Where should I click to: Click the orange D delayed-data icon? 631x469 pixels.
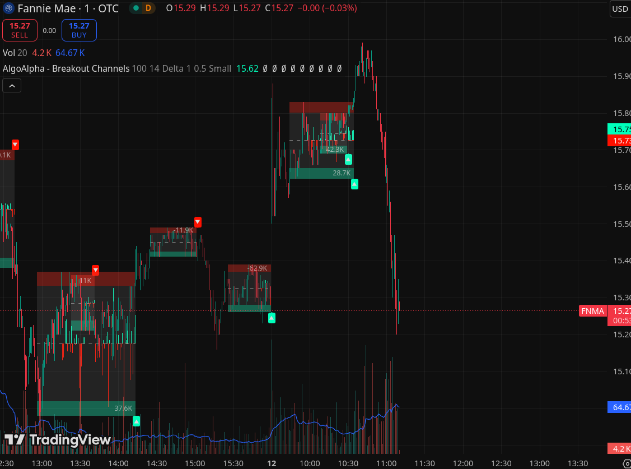click(x=148, y=8)
